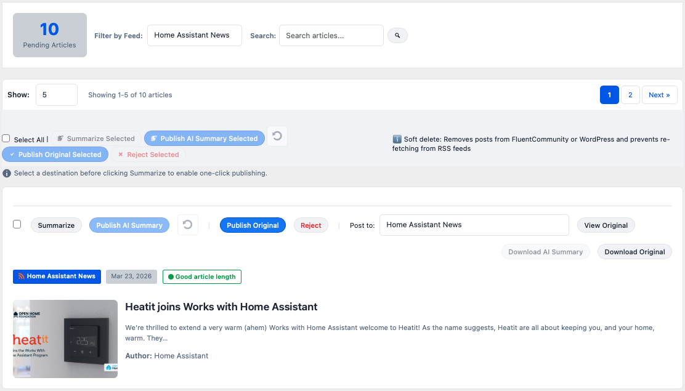Click the Heatit article thumbnail image
Screen dimensions: 685x391
pos(65,339)
